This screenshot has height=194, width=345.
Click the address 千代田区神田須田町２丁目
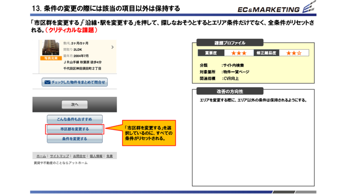tap(82, 68)
